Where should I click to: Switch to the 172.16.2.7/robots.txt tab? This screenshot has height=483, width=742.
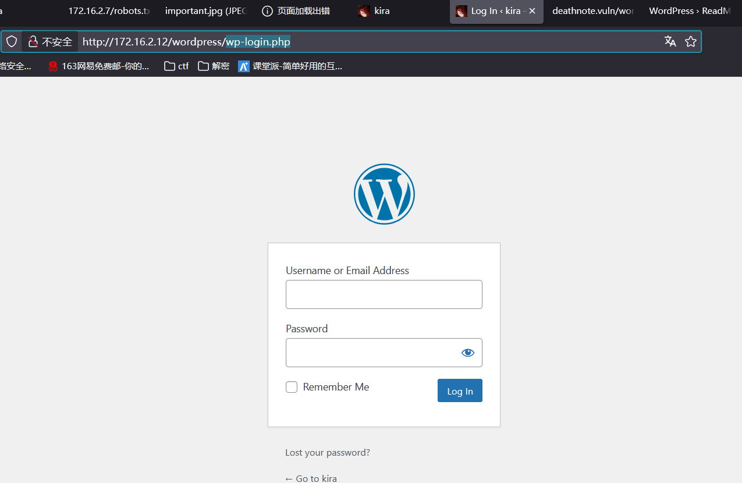[x=109, y=11]
